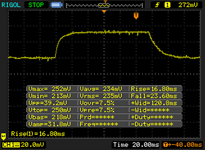This screenshot has height=150, width=205.
Task: Click the Rise=16.80ms cell in measurement table
Action: click(x=154, y=89)
